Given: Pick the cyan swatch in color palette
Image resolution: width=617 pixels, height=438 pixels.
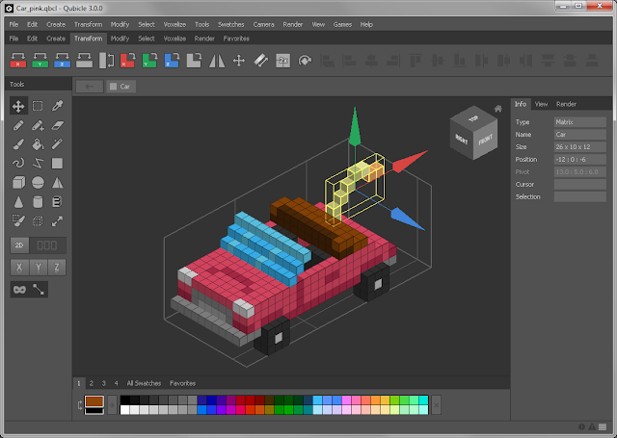Looking at the screenshot, I should pyautogui.click(x=423, y=400).
